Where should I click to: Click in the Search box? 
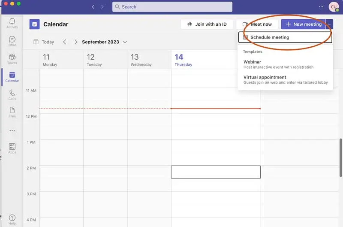172,7
